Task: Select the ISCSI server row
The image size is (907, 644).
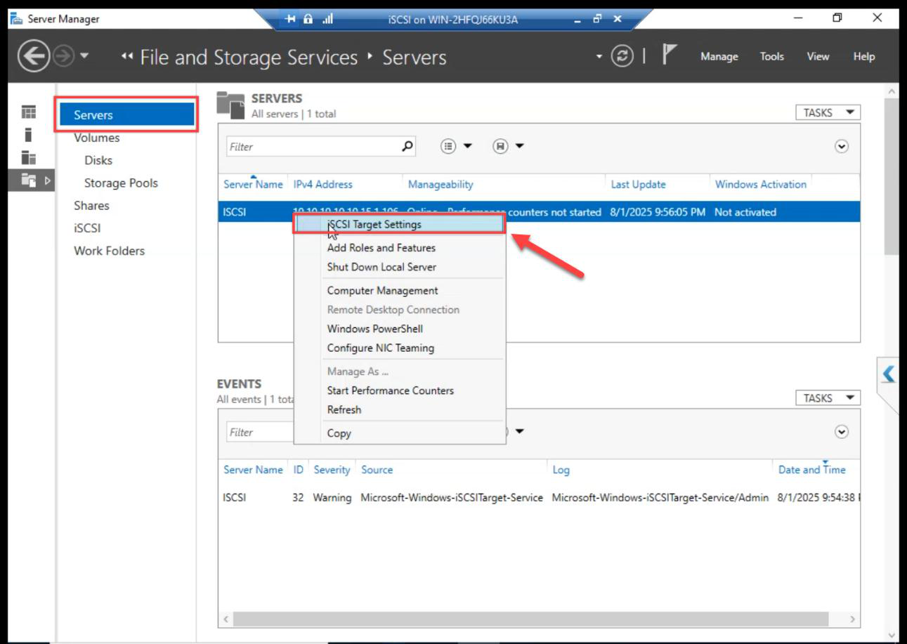Action: coord(539,212)
